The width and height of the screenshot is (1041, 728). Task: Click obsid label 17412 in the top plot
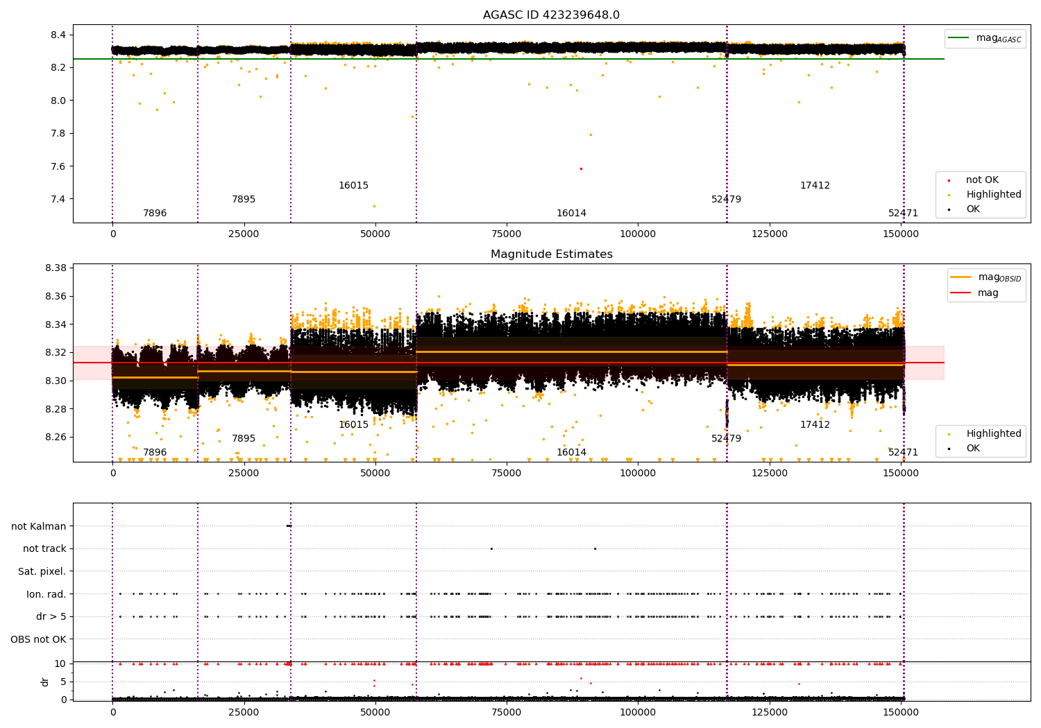tap(815, 186)
